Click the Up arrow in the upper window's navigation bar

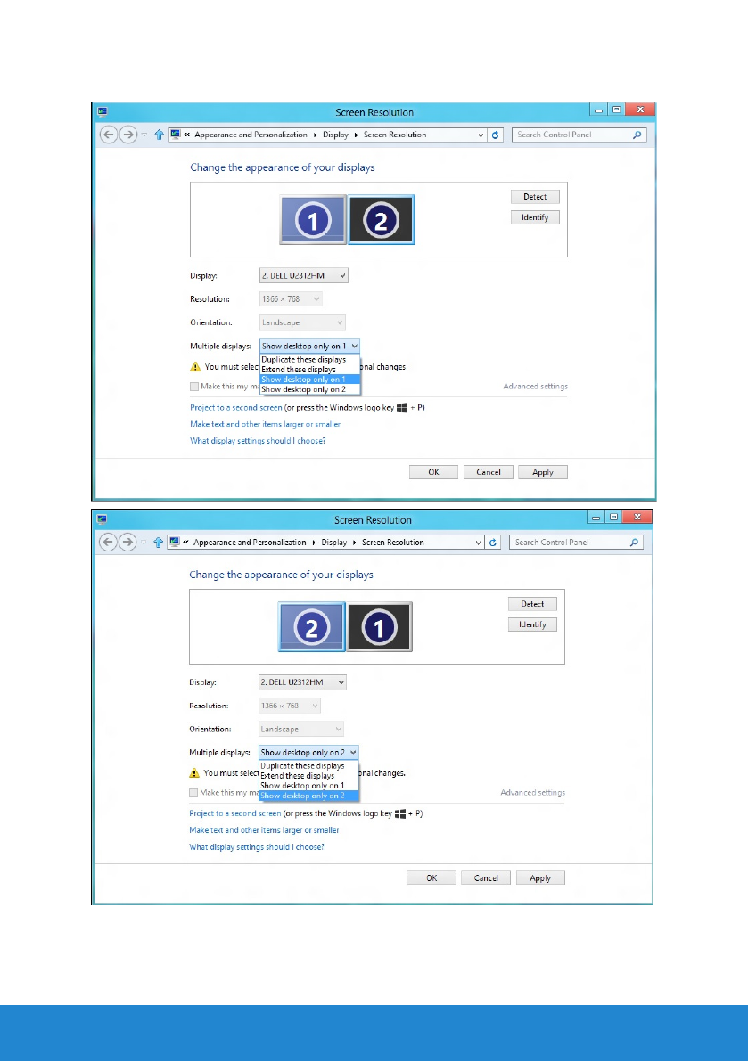158,135
